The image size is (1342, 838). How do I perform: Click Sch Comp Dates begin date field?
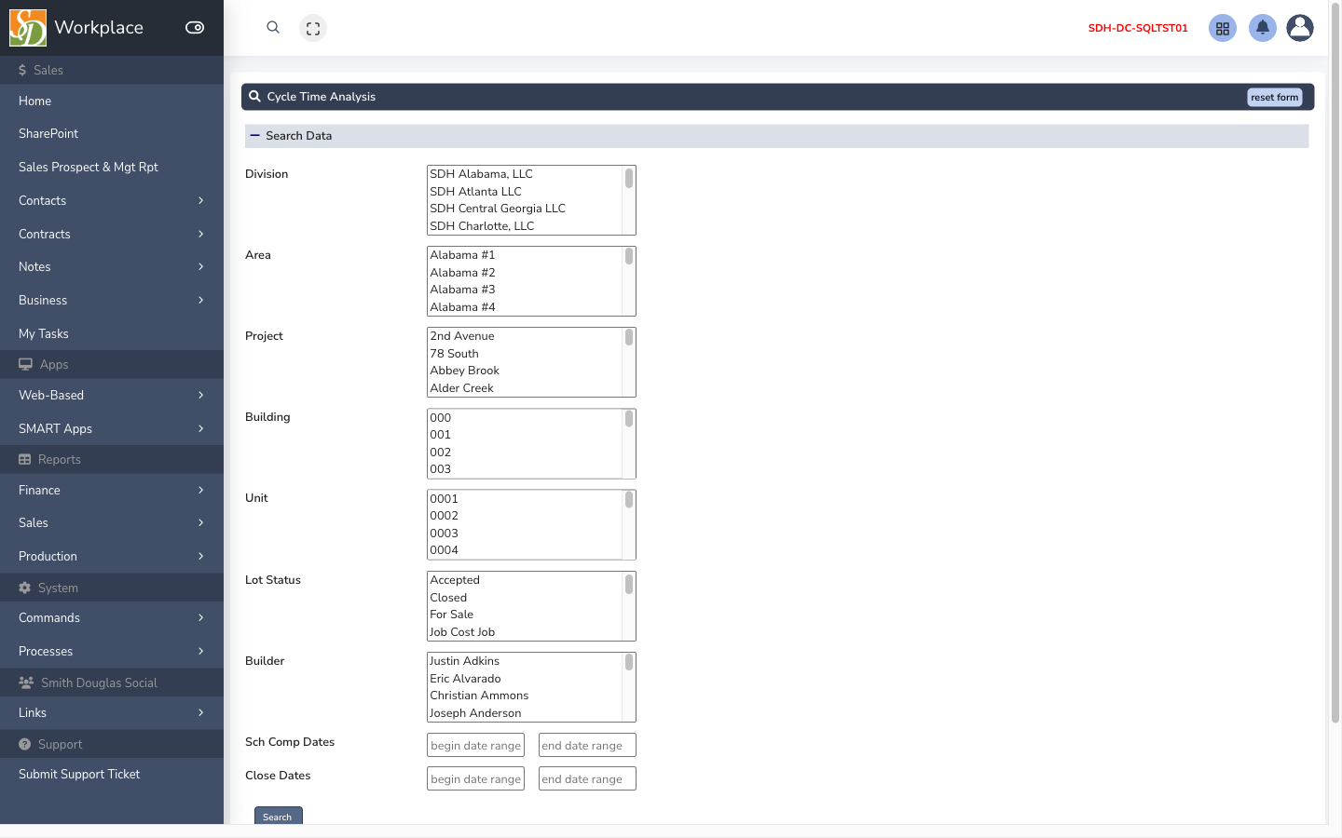475,745
